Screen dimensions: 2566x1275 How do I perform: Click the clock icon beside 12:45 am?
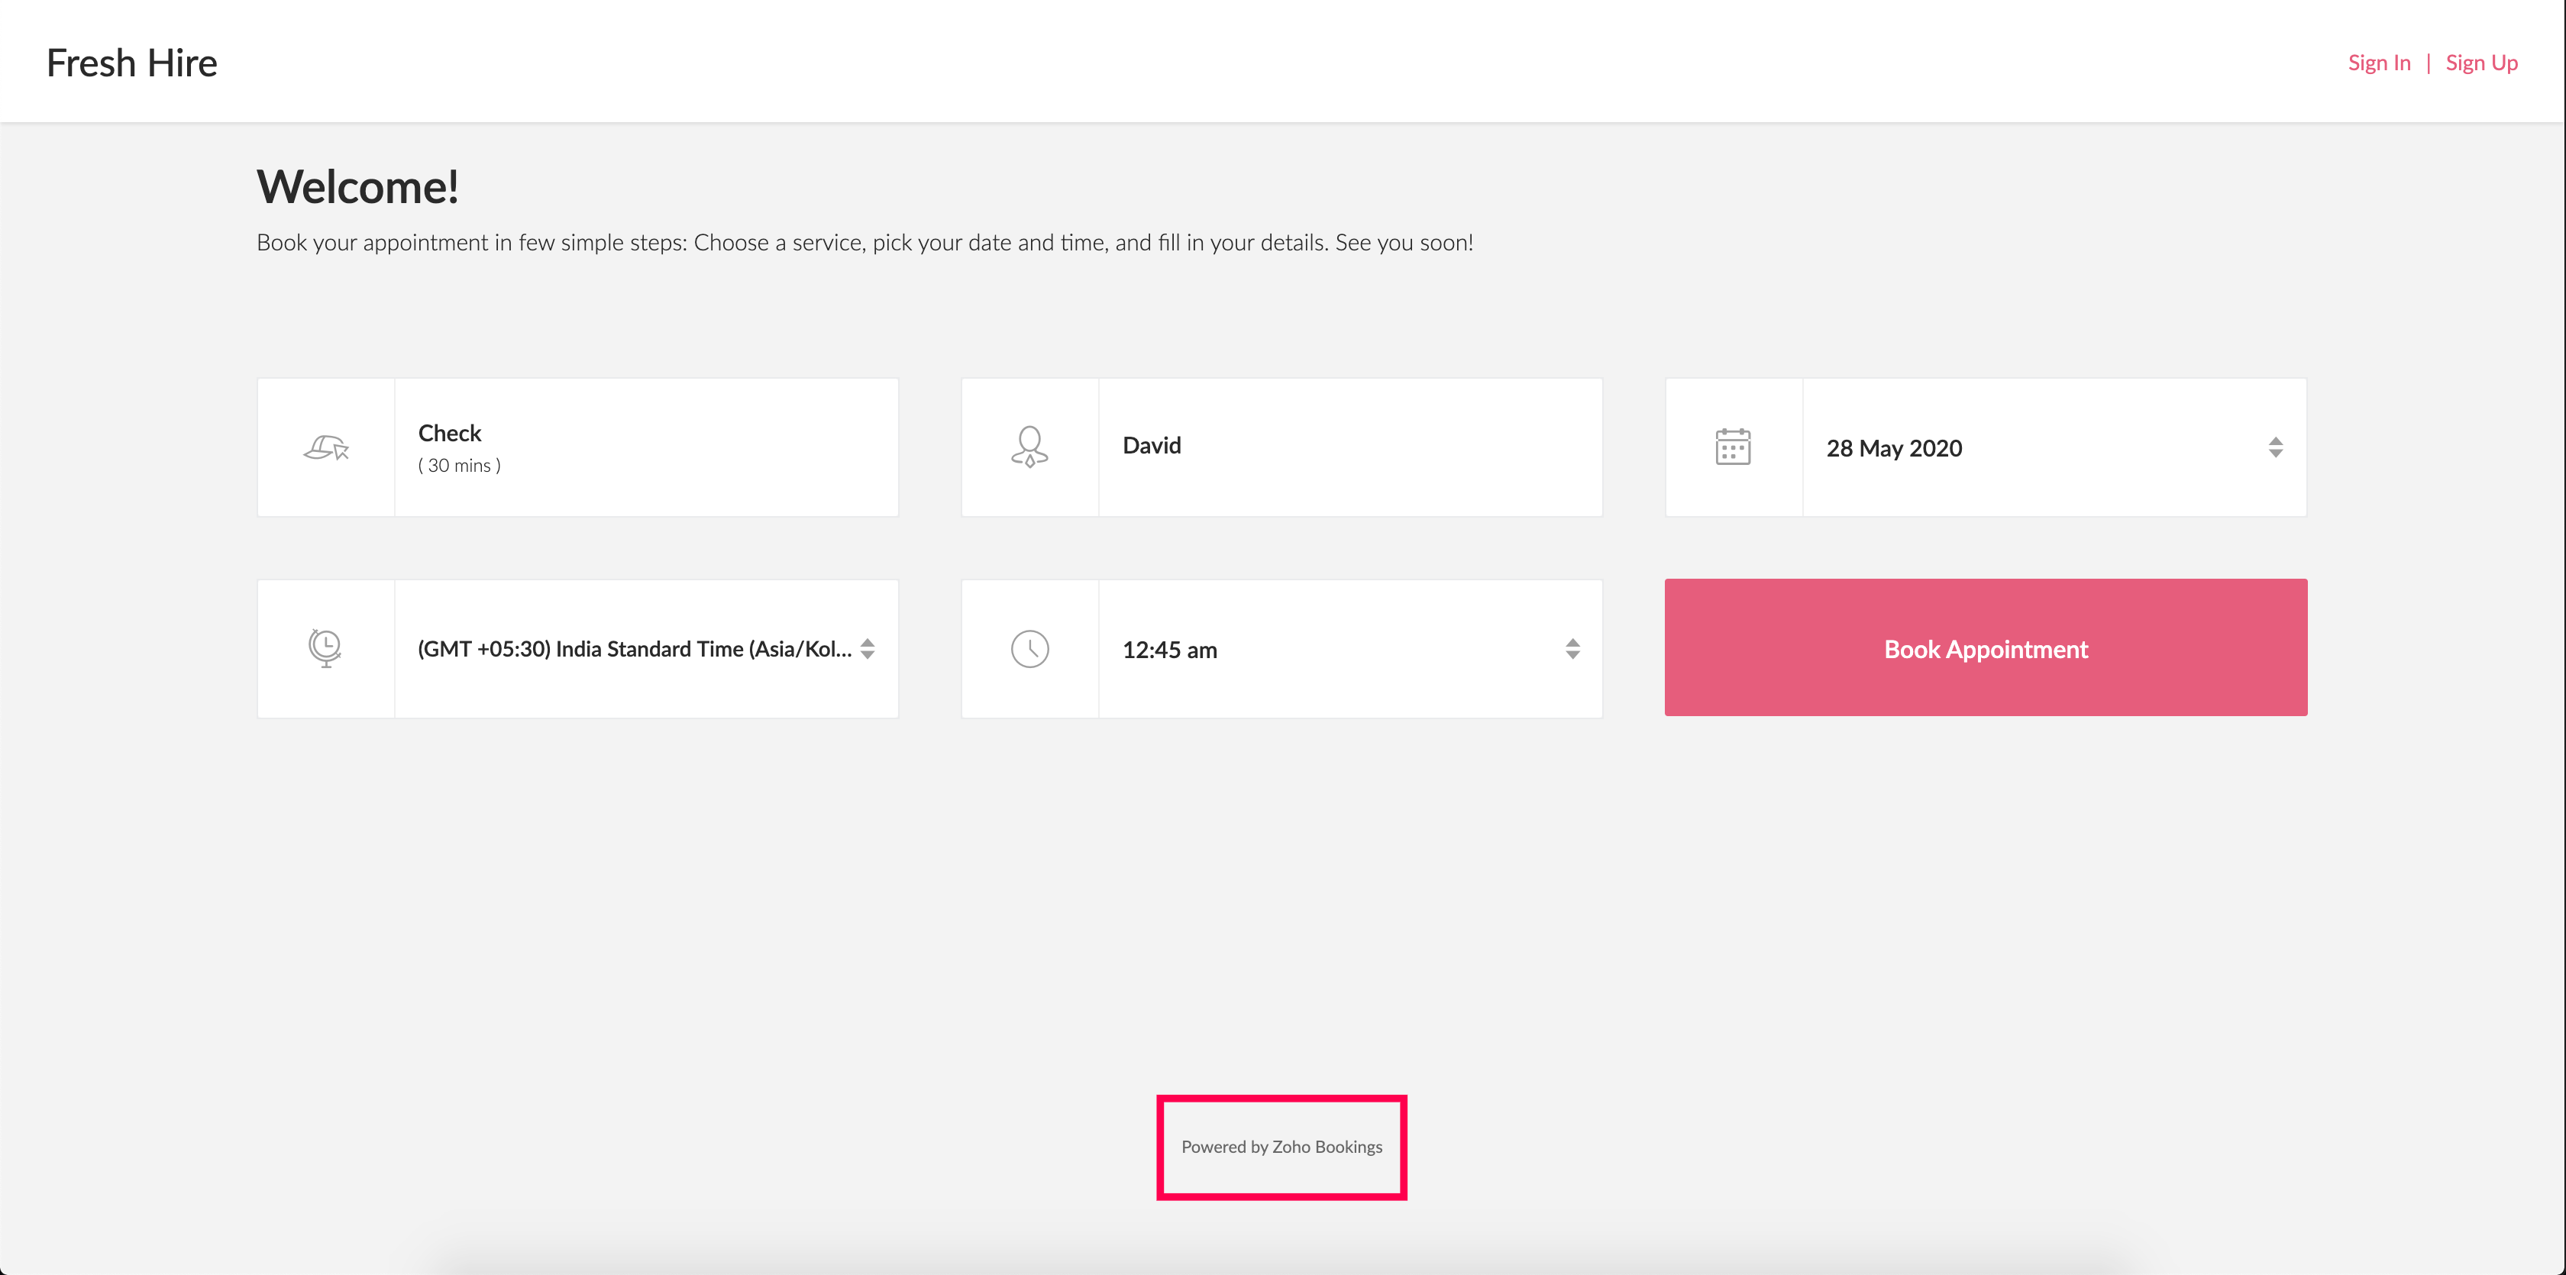[1031, 647]
